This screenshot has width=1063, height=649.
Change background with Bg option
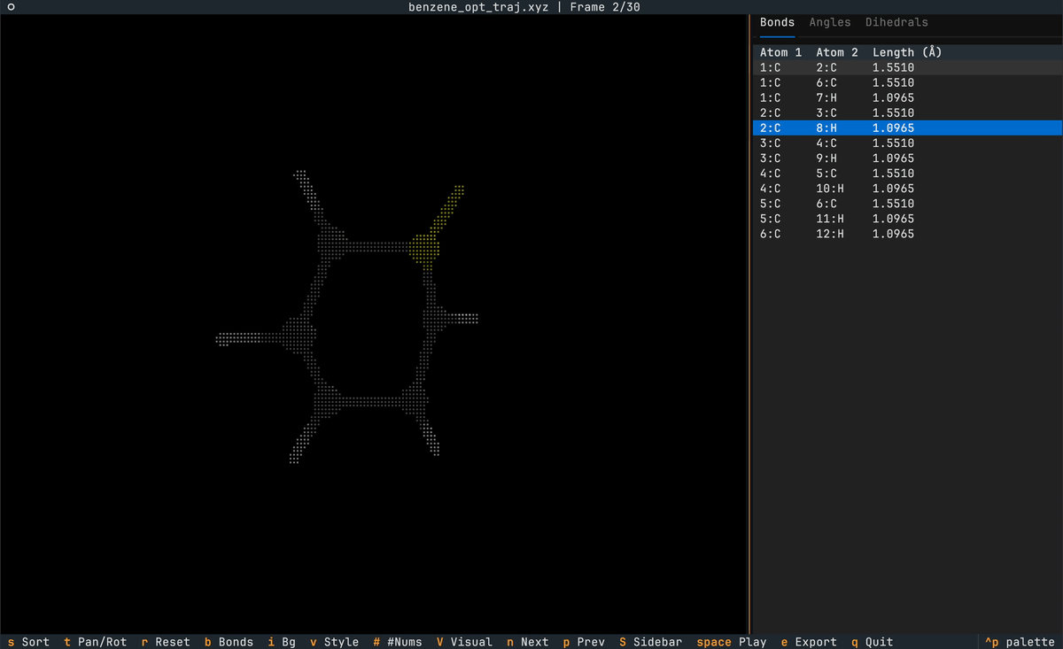(282, 642)
